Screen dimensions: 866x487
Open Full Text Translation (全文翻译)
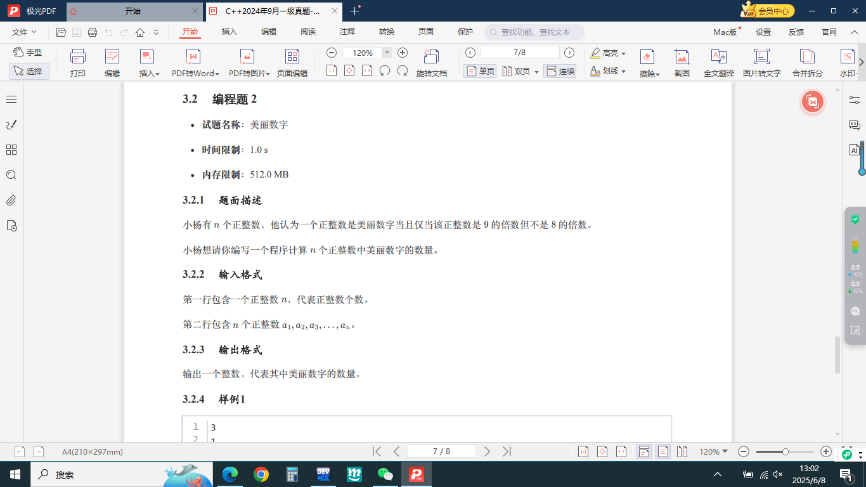click(x=719, y=63)
